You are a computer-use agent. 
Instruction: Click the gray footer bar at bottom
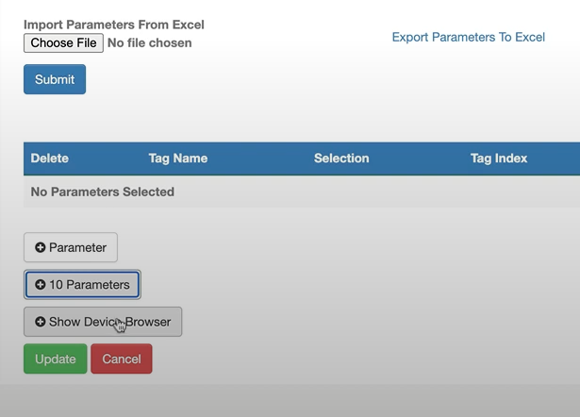pos(290,400)
